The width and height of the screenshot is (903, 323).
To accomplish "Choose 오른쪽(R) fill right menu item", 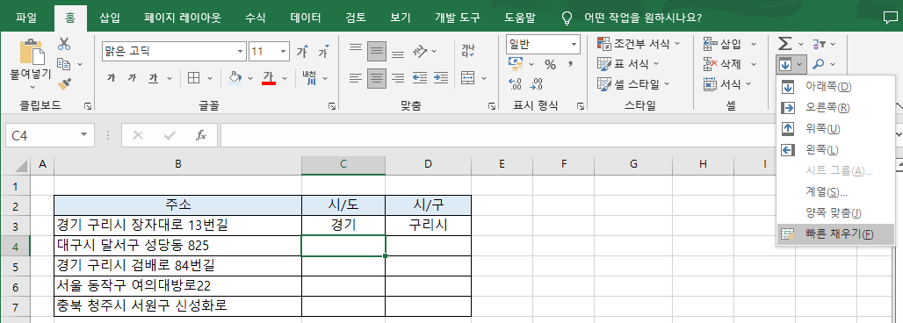I will tap(835, 108).
